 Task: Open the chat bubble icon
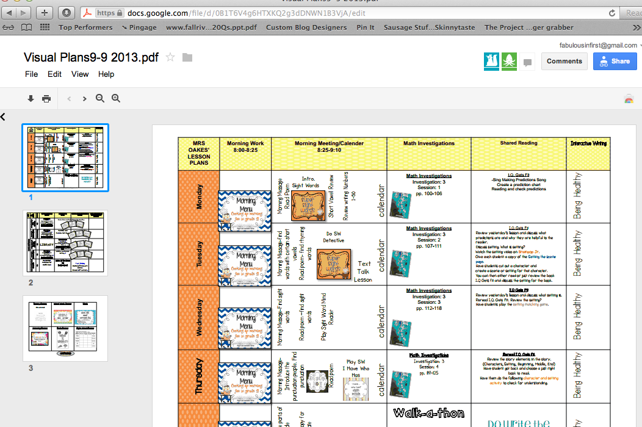[x=527, y=62]
